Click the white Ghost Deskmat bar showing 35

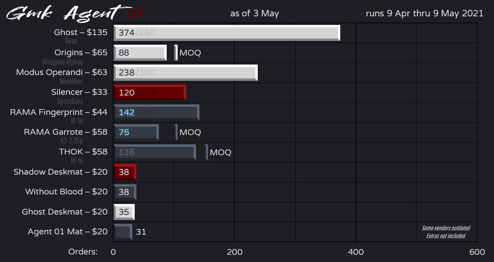124,212
